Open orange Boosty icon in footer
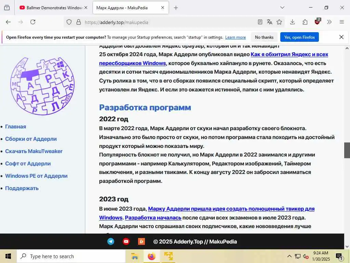 coord(142,241)
